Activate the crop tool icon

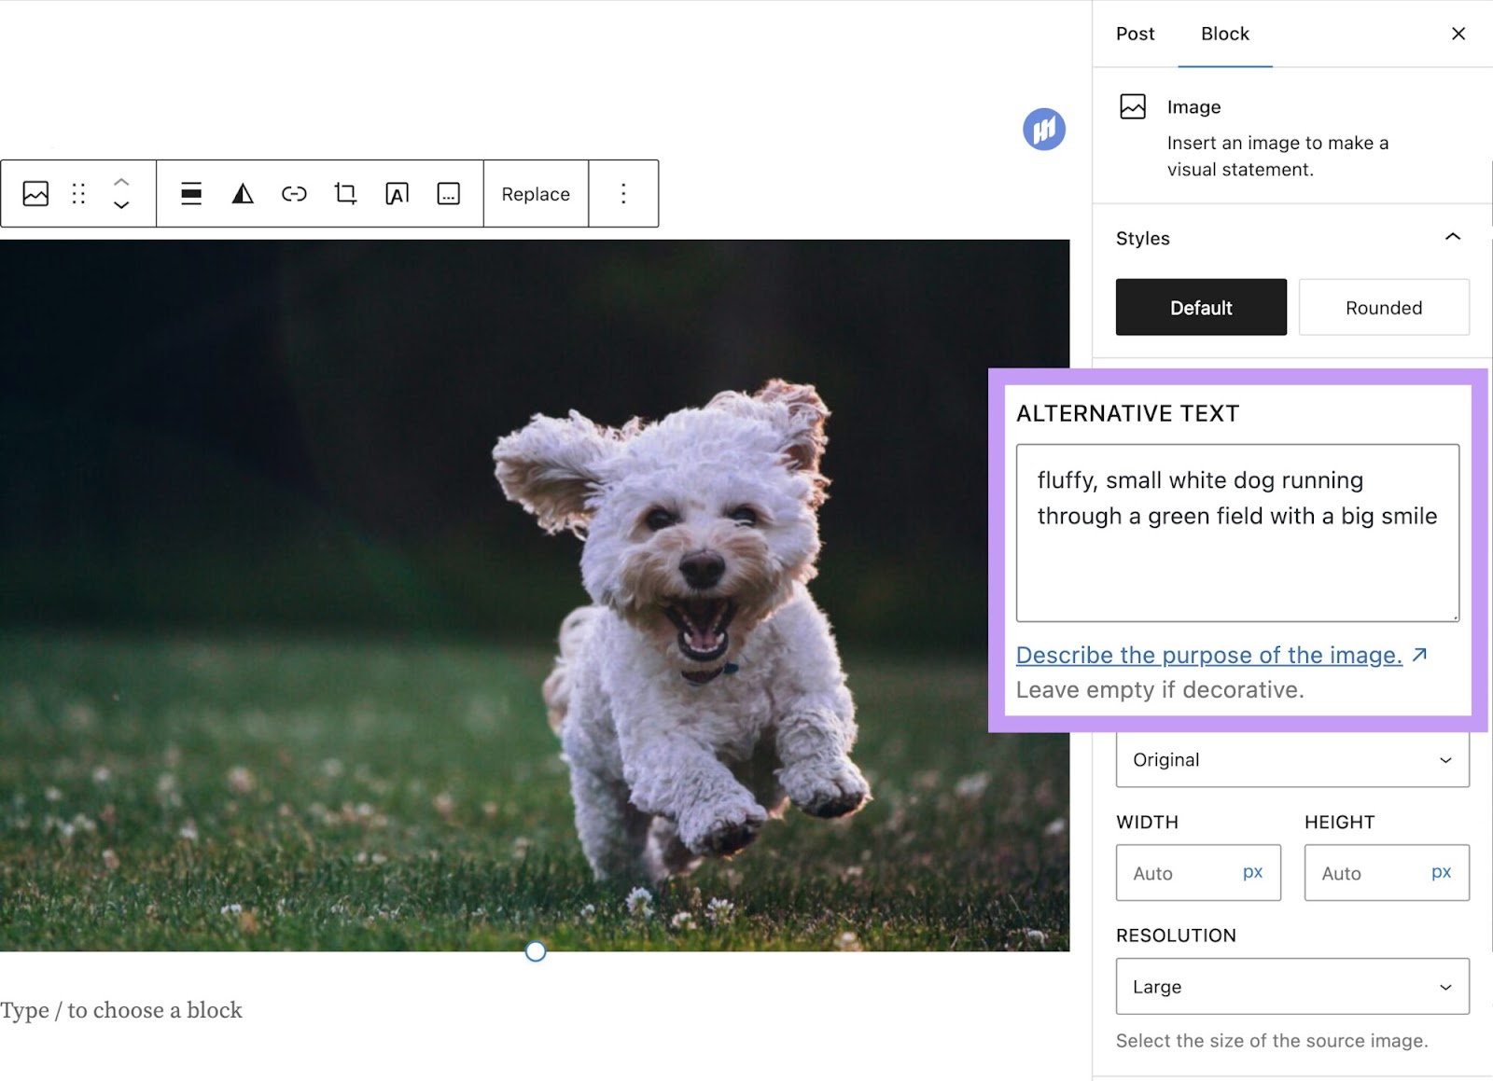point(344,193)
